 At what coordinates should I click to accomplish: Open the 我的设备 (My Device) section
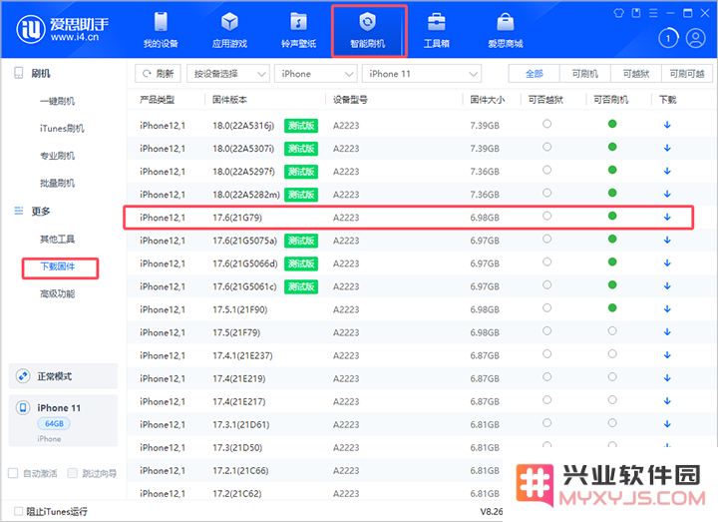coord(161,30)
